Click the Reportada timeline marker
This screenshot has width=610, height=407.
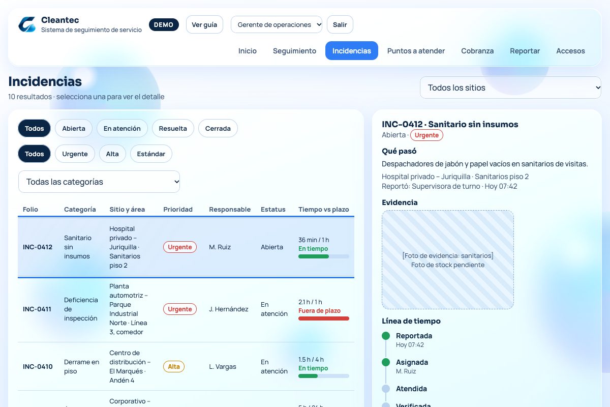pyautogui.click(x=386, y=336)
